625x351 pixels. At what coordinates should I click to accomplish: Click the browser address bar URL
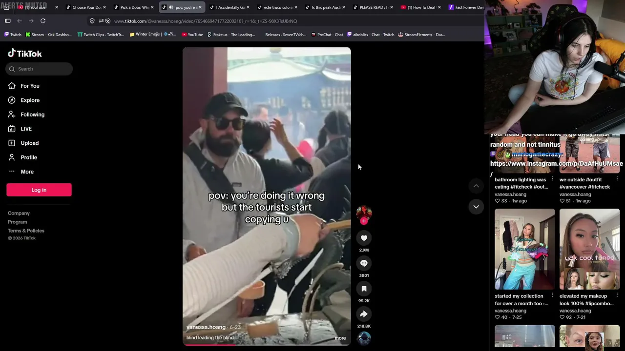coord(206,21)
